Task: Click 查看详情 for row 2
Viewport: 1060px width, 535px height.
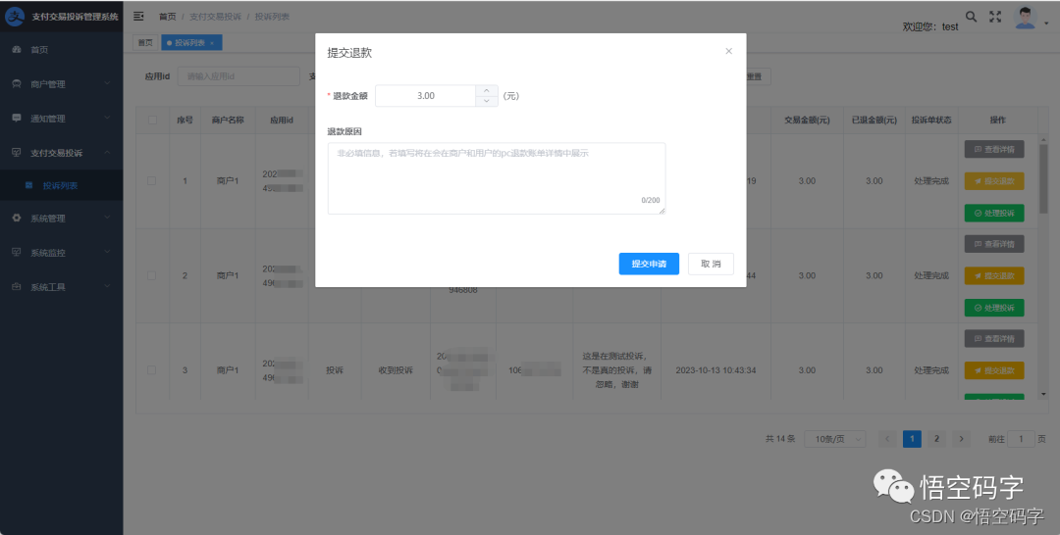Action: click(994, 244)
